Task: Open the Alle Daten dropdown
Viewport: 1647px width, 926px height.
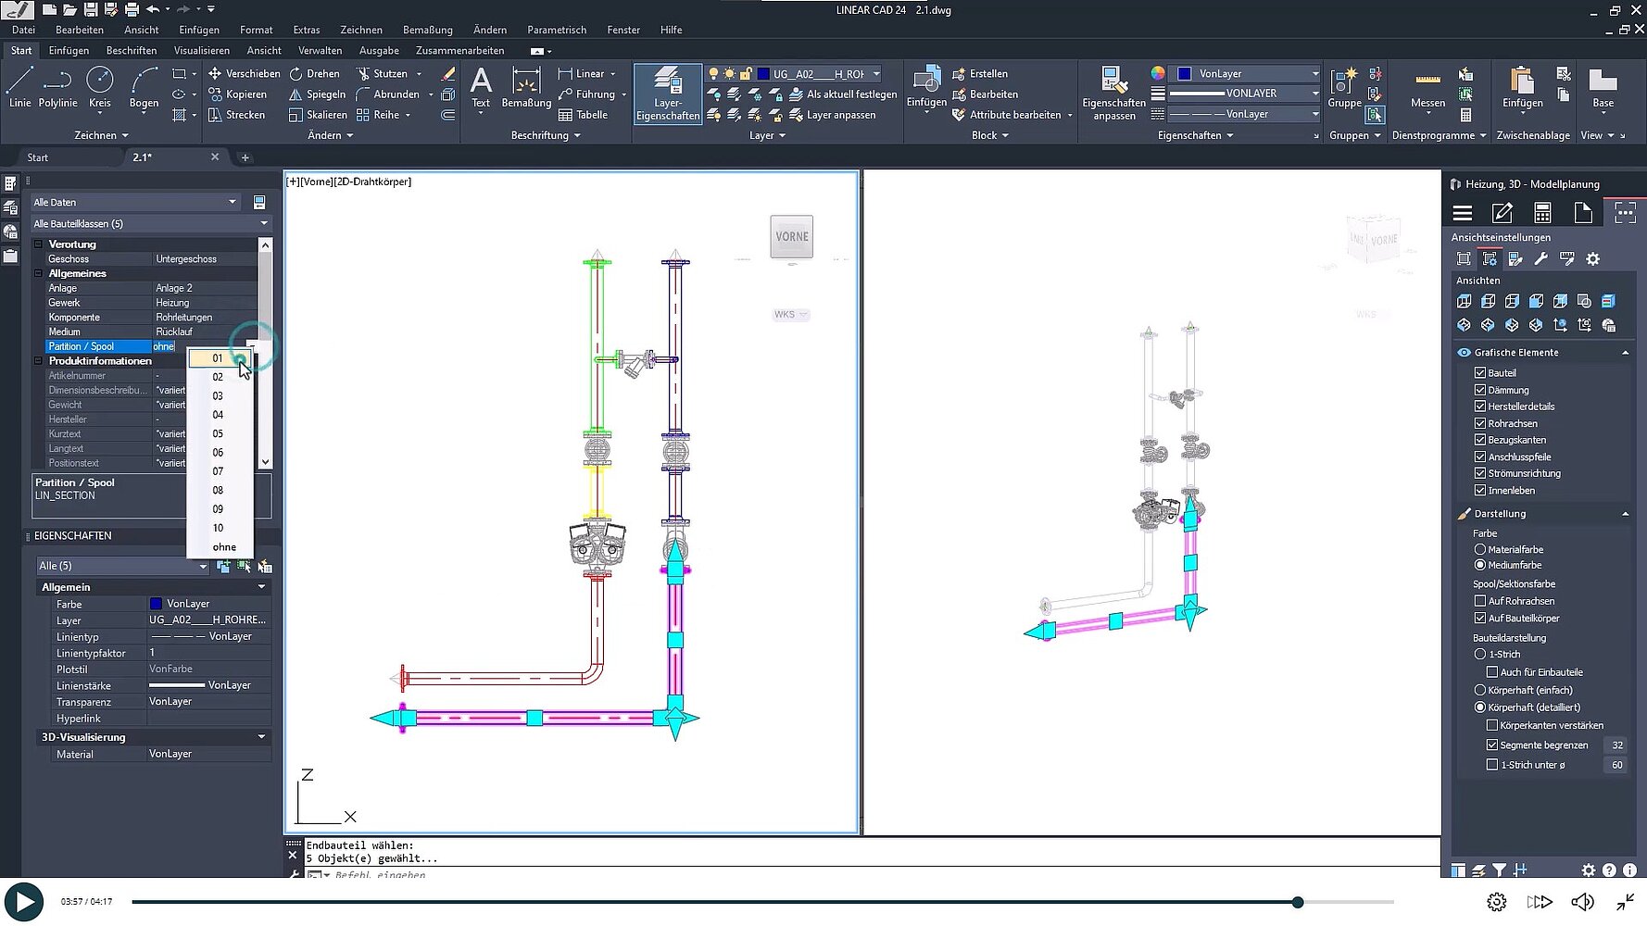Action: [135, 202]
